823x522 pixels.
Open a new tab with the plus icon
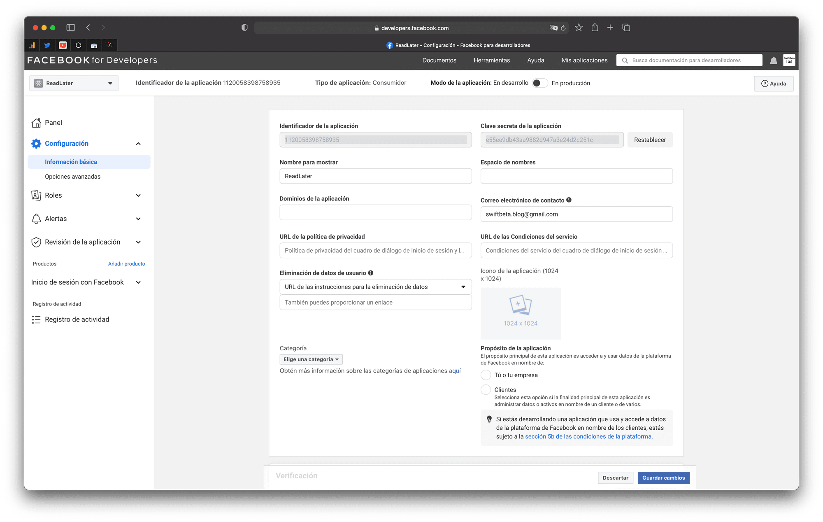[x=610, y=27]
